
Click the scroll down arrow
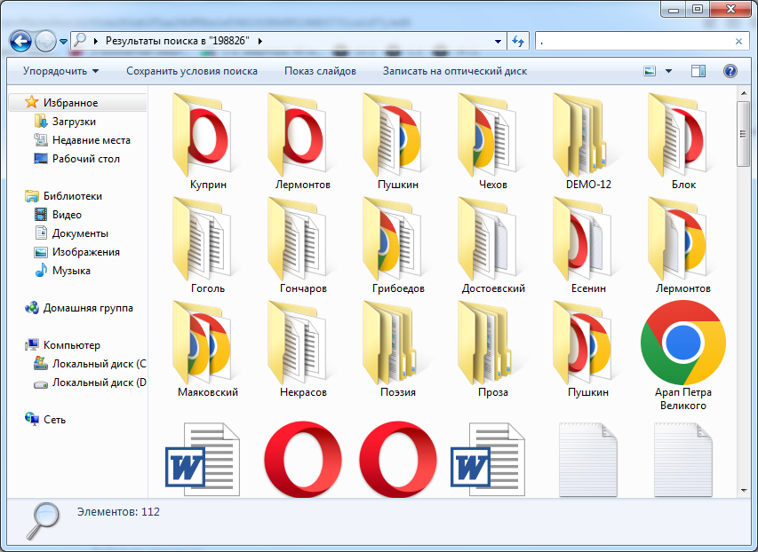point(744,491)
